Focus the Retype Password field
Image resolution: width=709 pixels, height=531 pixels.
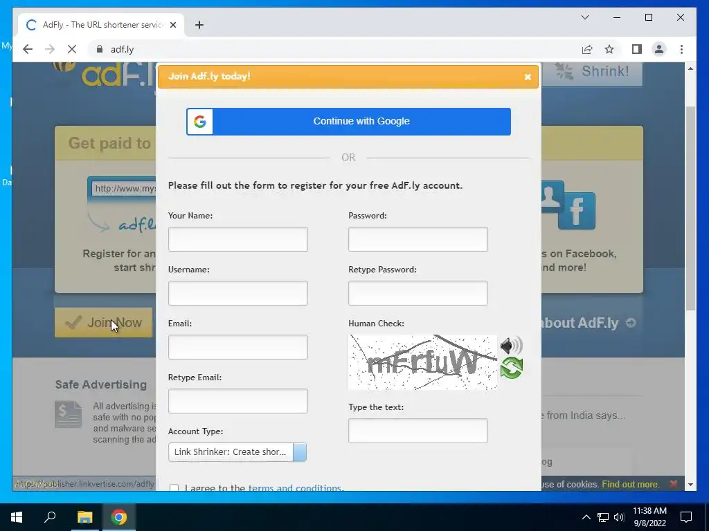[418, 293]
